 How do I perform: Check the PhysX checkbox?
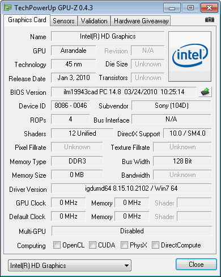pyautogui.click(x=124, y=245)
